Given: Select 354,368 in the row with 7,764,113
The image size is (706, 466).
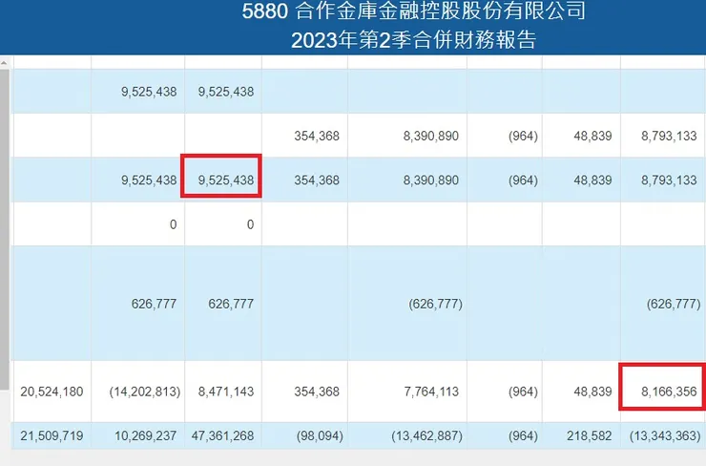Looking at the screenshot, I should [317, 392].
